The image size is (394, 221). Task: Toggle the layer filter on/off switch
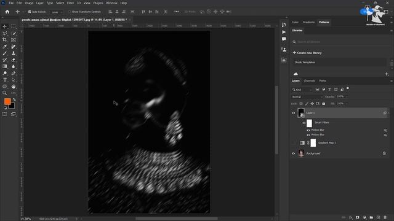click(x=348, y=88)
